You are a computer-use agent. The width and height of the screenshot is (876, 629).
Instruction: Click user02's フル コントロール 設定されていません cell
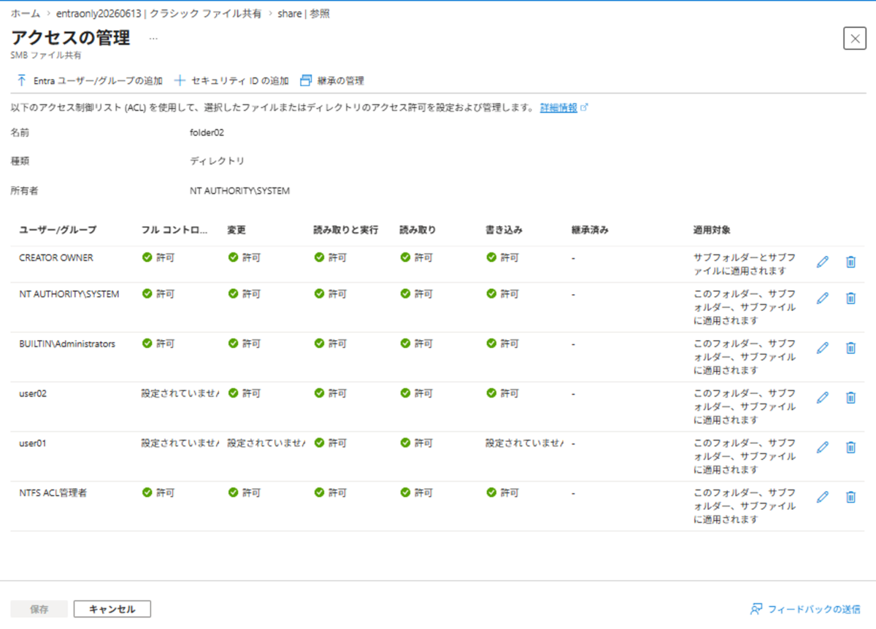pyautogui.click(x=180, y=393)
